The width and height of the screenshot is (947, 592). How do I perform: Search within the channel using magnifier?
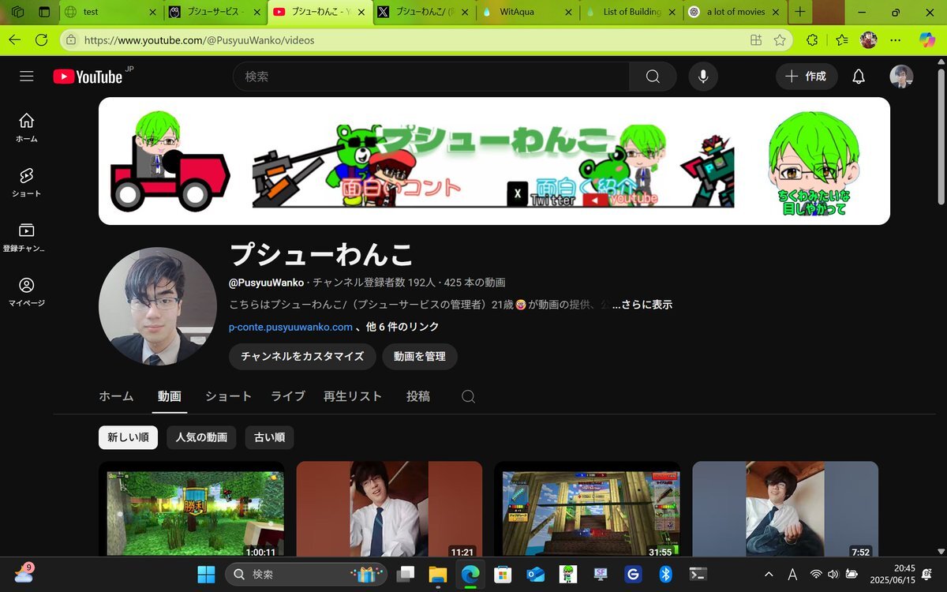click(468, 396)
